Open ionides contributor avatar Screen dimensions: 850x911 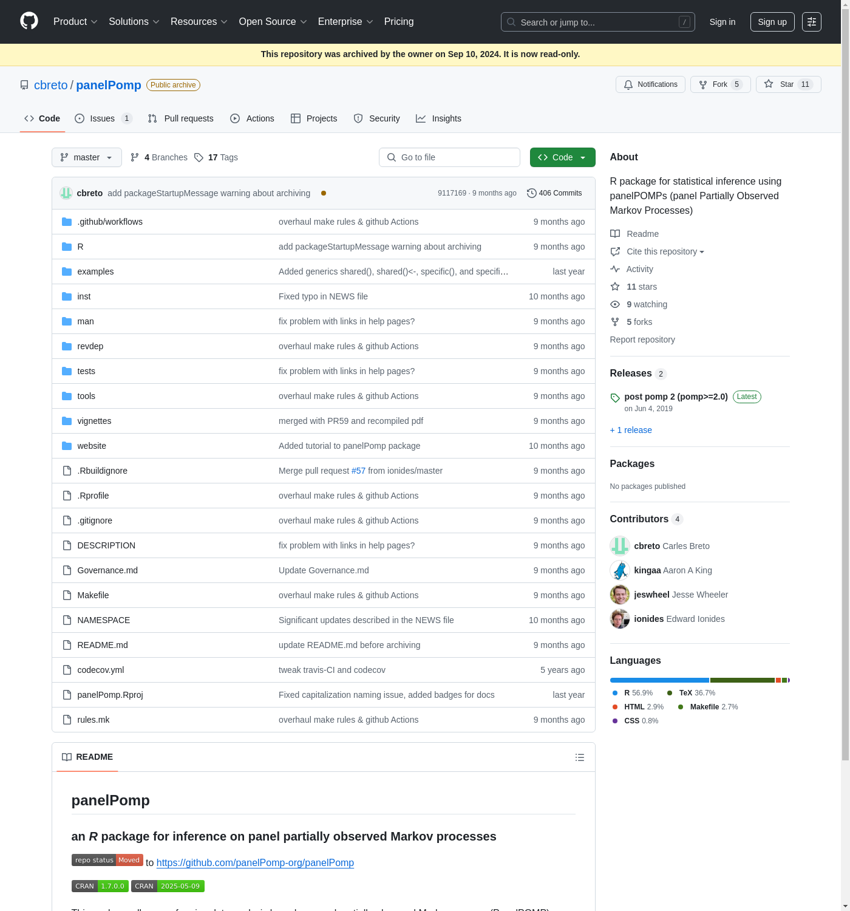[620, 619]
